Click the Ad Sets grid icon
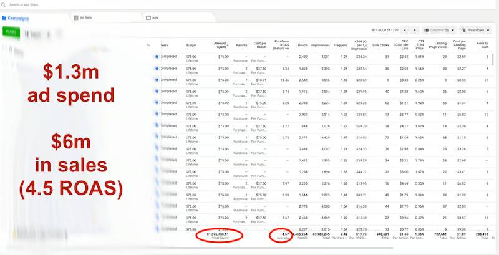The width and height of the screenshot is (499, 255). click(x=75, y=18)
